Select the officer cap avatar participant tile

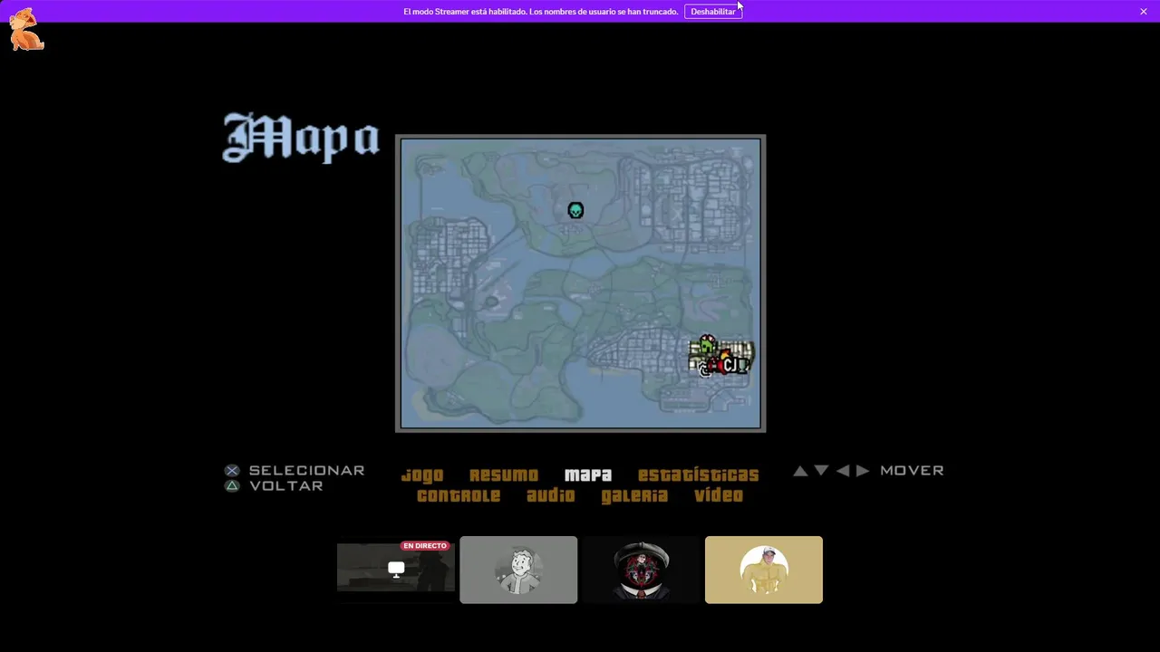tap(641, 570)
